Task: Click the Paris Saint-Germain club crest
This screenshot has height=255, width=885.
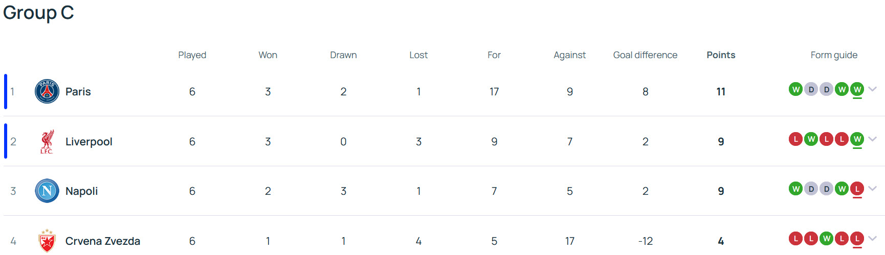Action: [x=47, y=92]
